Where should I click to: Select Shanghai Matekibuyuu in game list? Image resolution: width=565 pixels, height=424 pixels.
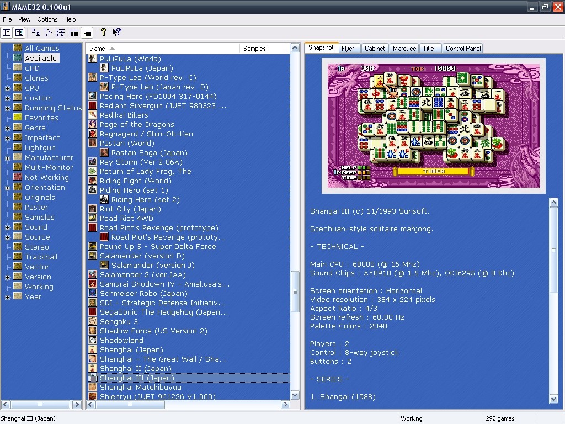tap(141, 387)
